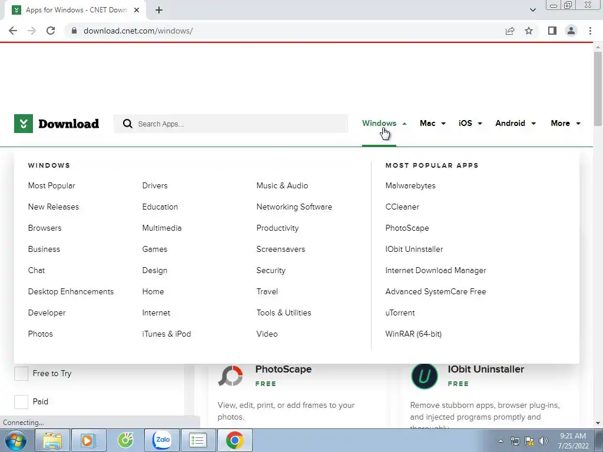Click the green Download logo icon
Image resolution: width=603 pixels, height=452 pixels.
pyautogui.click(x=24, y=124)
